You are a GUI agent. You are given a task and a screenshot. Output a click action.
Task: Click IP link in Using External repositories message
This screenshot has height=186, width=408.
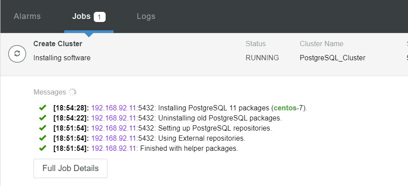(x=114, y=139)
